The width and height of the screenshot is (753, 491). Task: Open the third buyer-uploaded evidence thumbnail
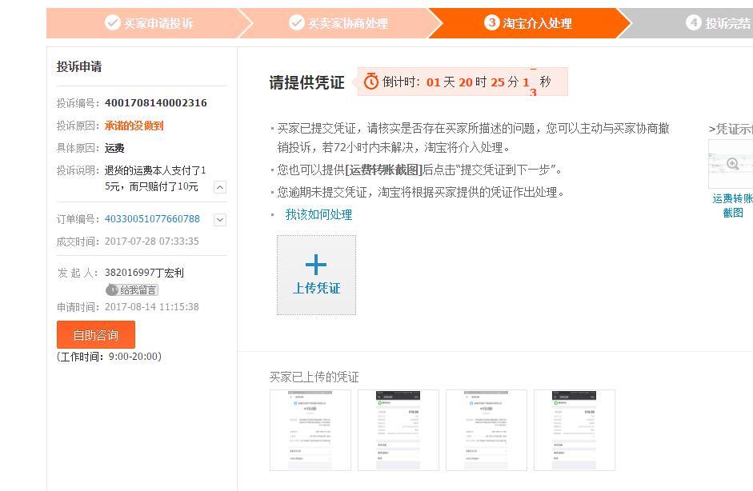[487, 430]
